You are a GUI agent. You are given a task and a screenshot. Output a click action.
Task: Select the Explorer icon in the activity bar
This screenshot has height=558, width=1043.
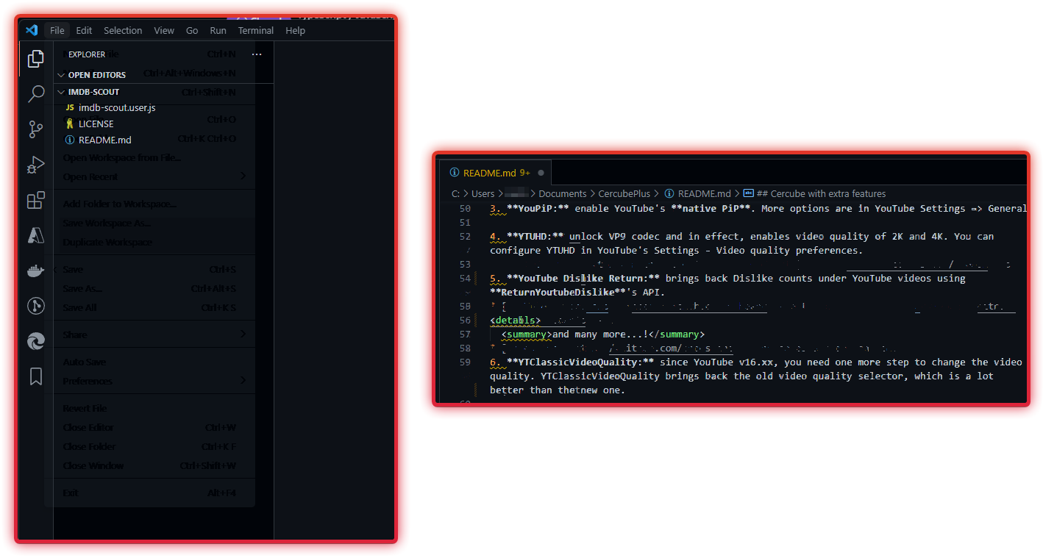pyautogui.click(x=35, y=59)
